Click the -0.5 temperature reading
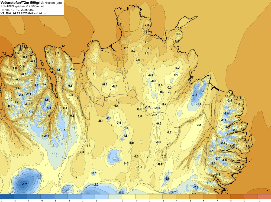The height and width of the screenshot is (202, 271). tap(159, 142)
